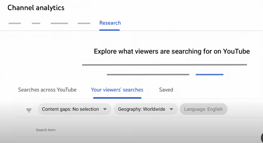The height and width of the screenshot is (143, 263).
Task: Open the Geography: Worldwide chip
Action: (146, 109)
